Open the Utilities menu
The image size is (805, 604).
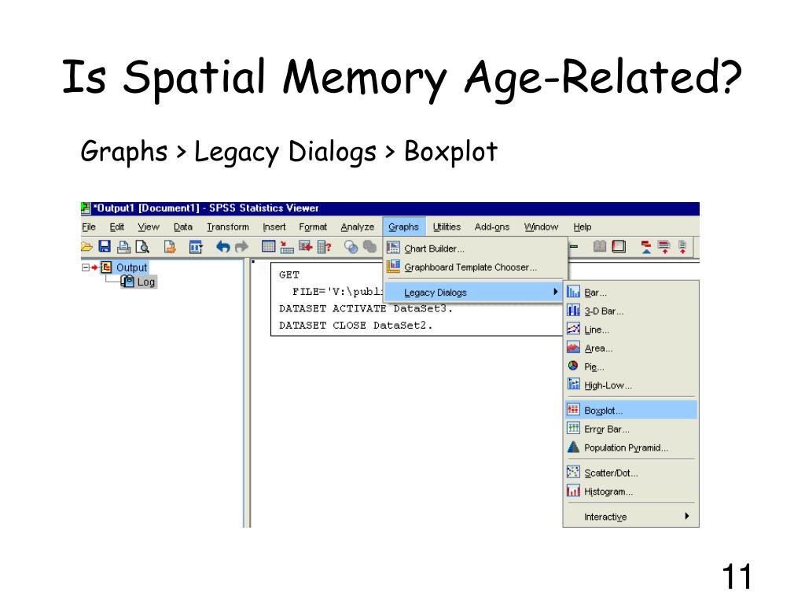coord(447,226)
